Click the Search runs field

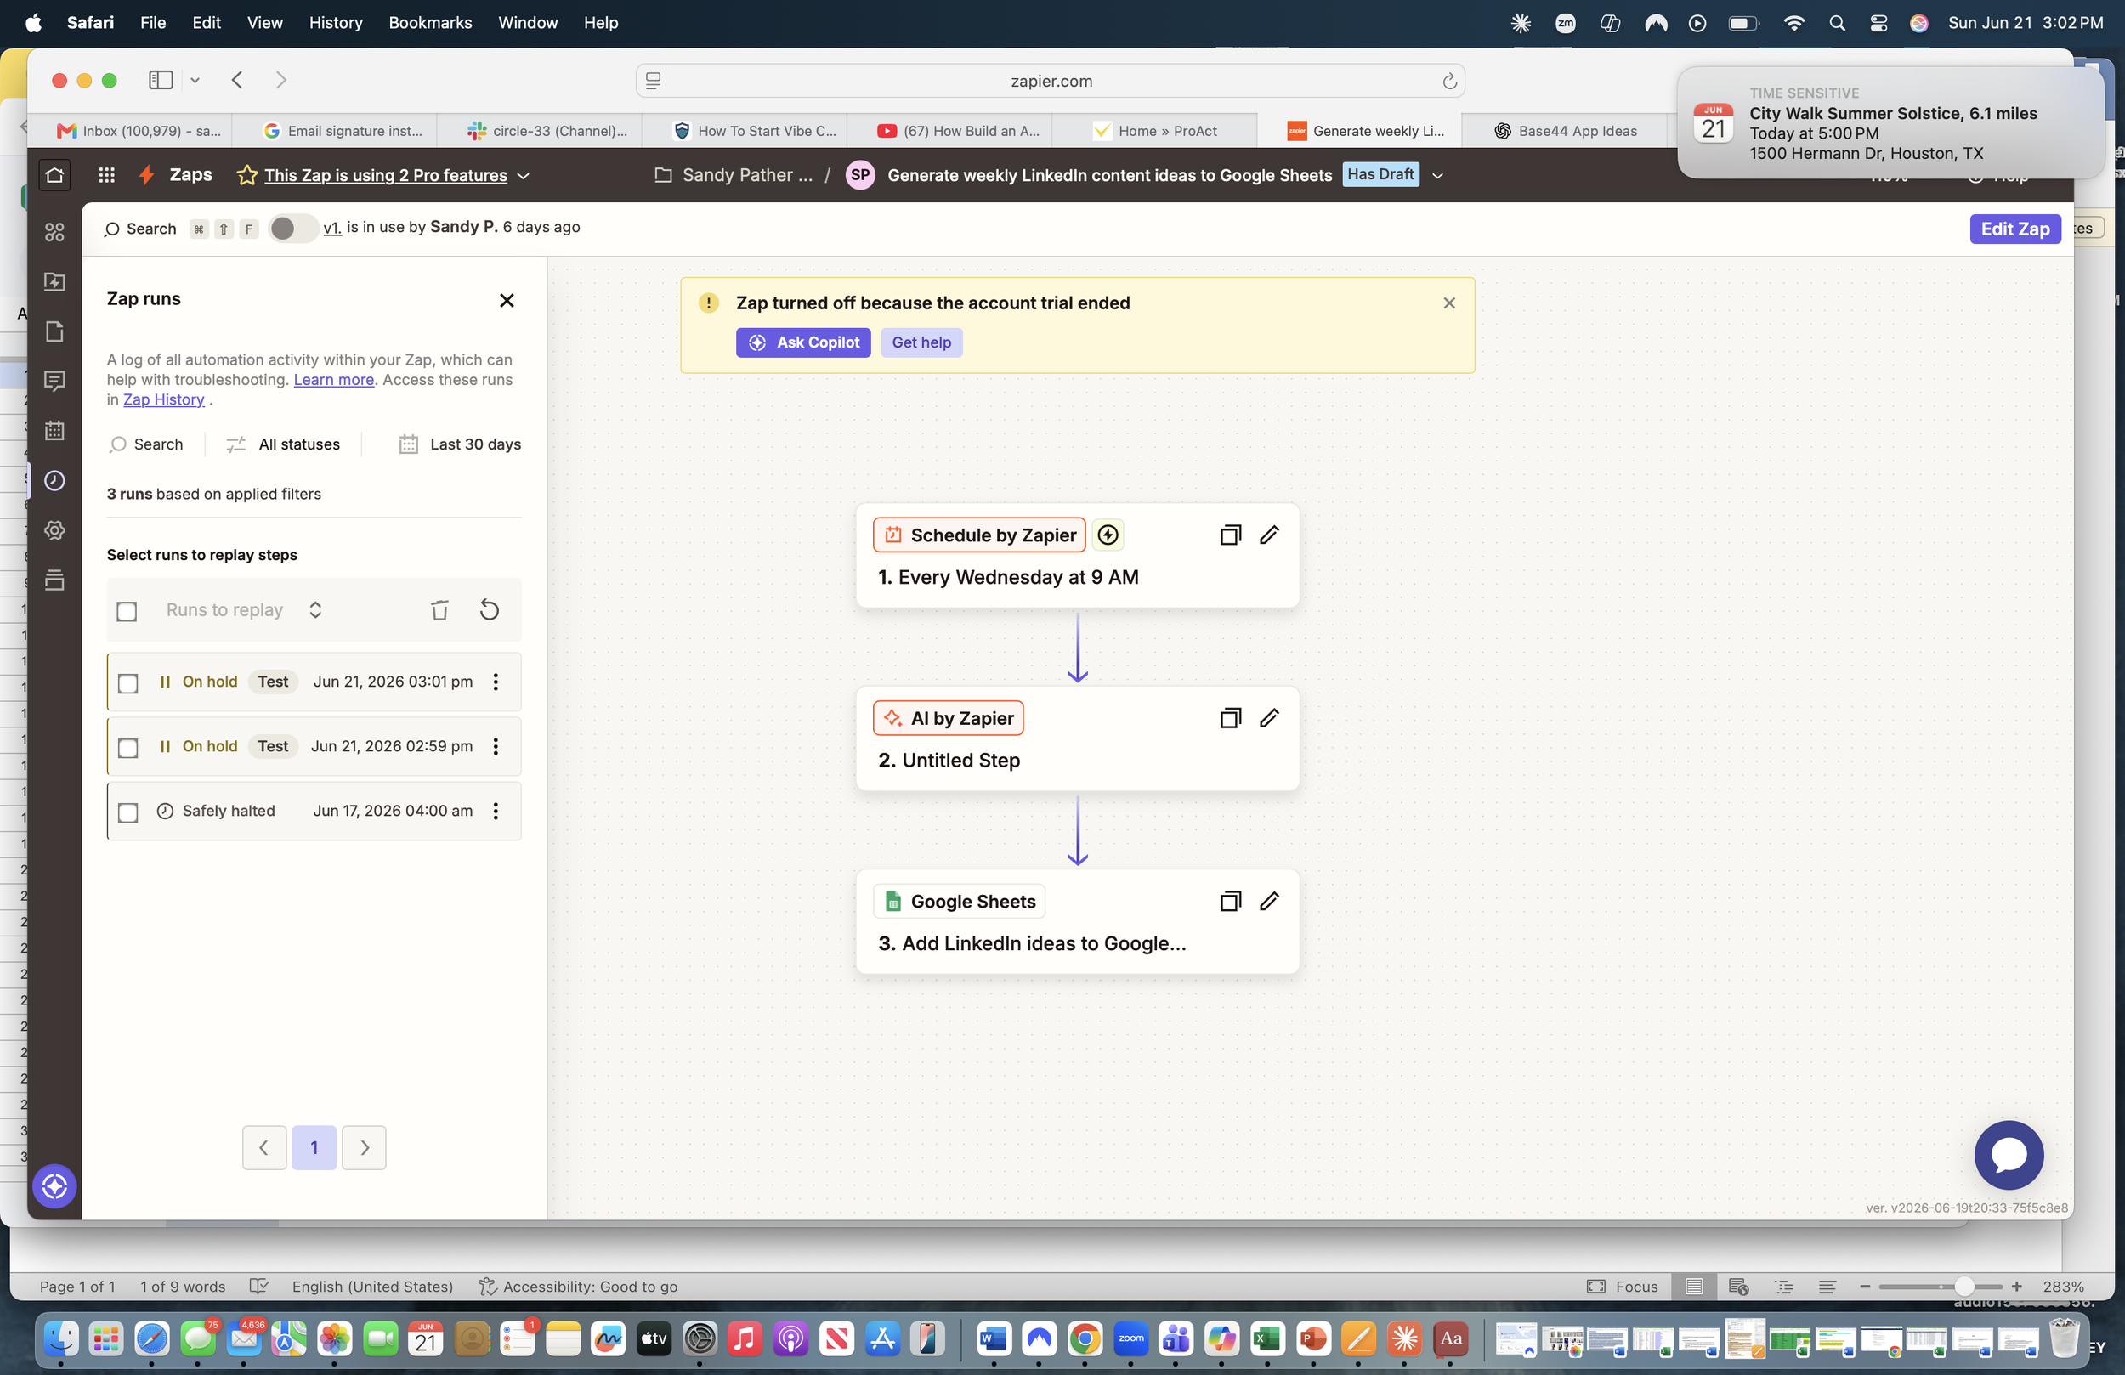pyautogui.click(x=146, y=444)
